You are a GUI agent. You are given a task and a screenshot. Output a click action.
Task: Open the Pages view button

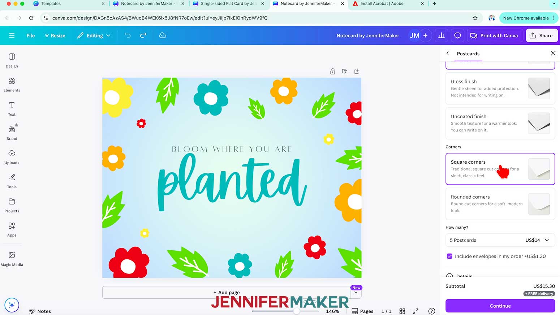362,311
